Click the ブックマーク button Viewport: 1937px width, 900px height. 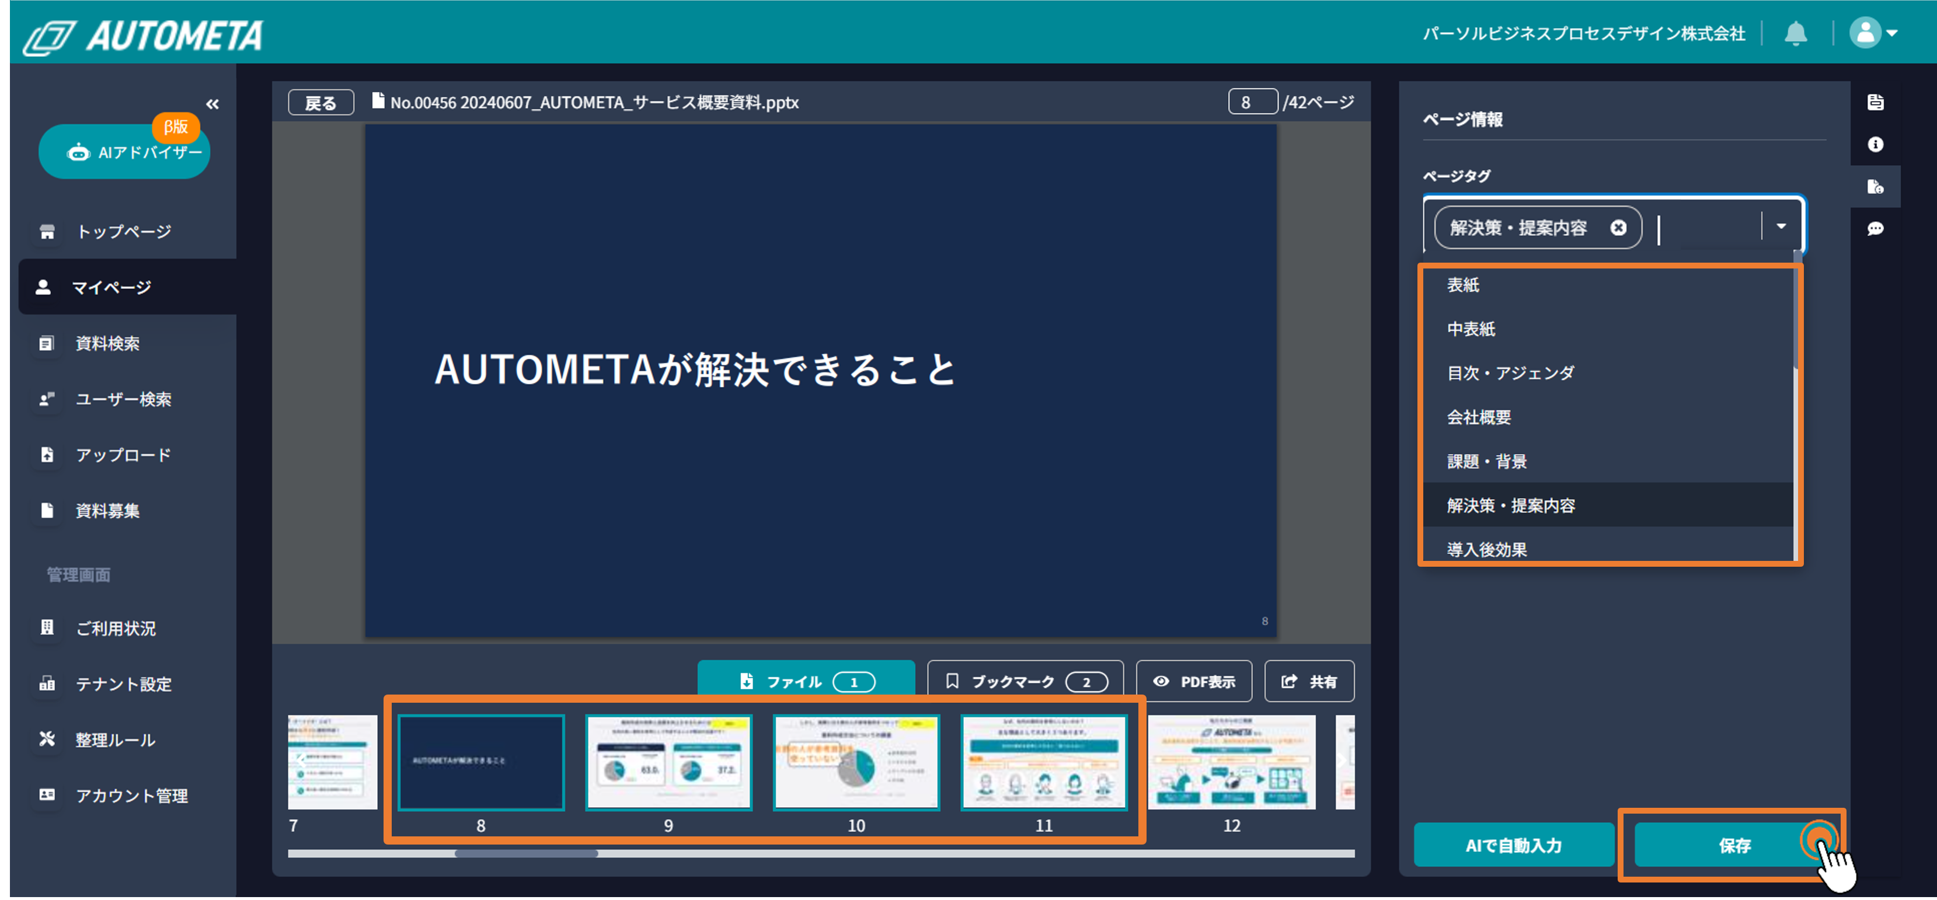(x=1025, y=681)
